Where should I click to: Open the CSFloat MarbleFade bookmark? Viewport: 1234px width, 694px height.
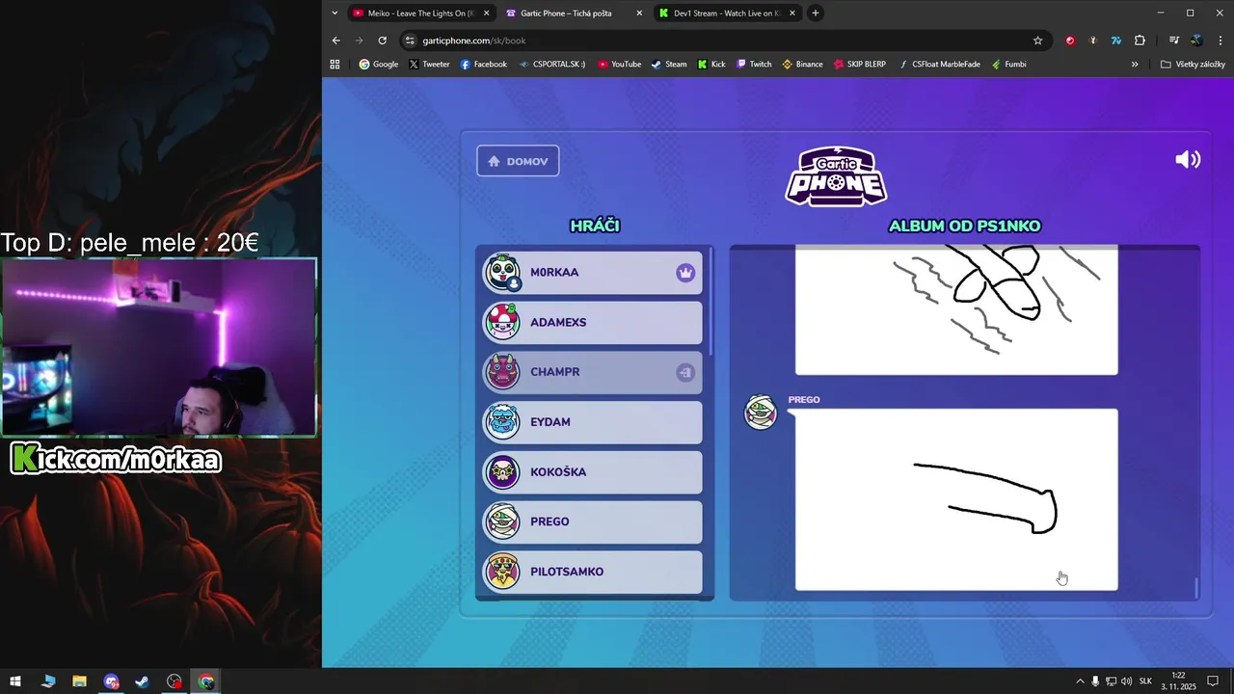coord(939,65)
